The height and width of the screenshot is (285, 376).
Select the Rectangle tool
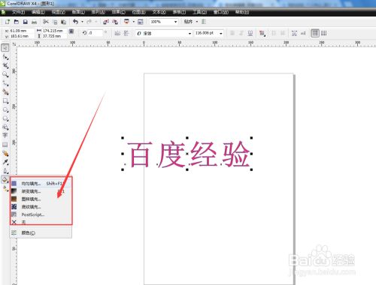pos(5,101)
